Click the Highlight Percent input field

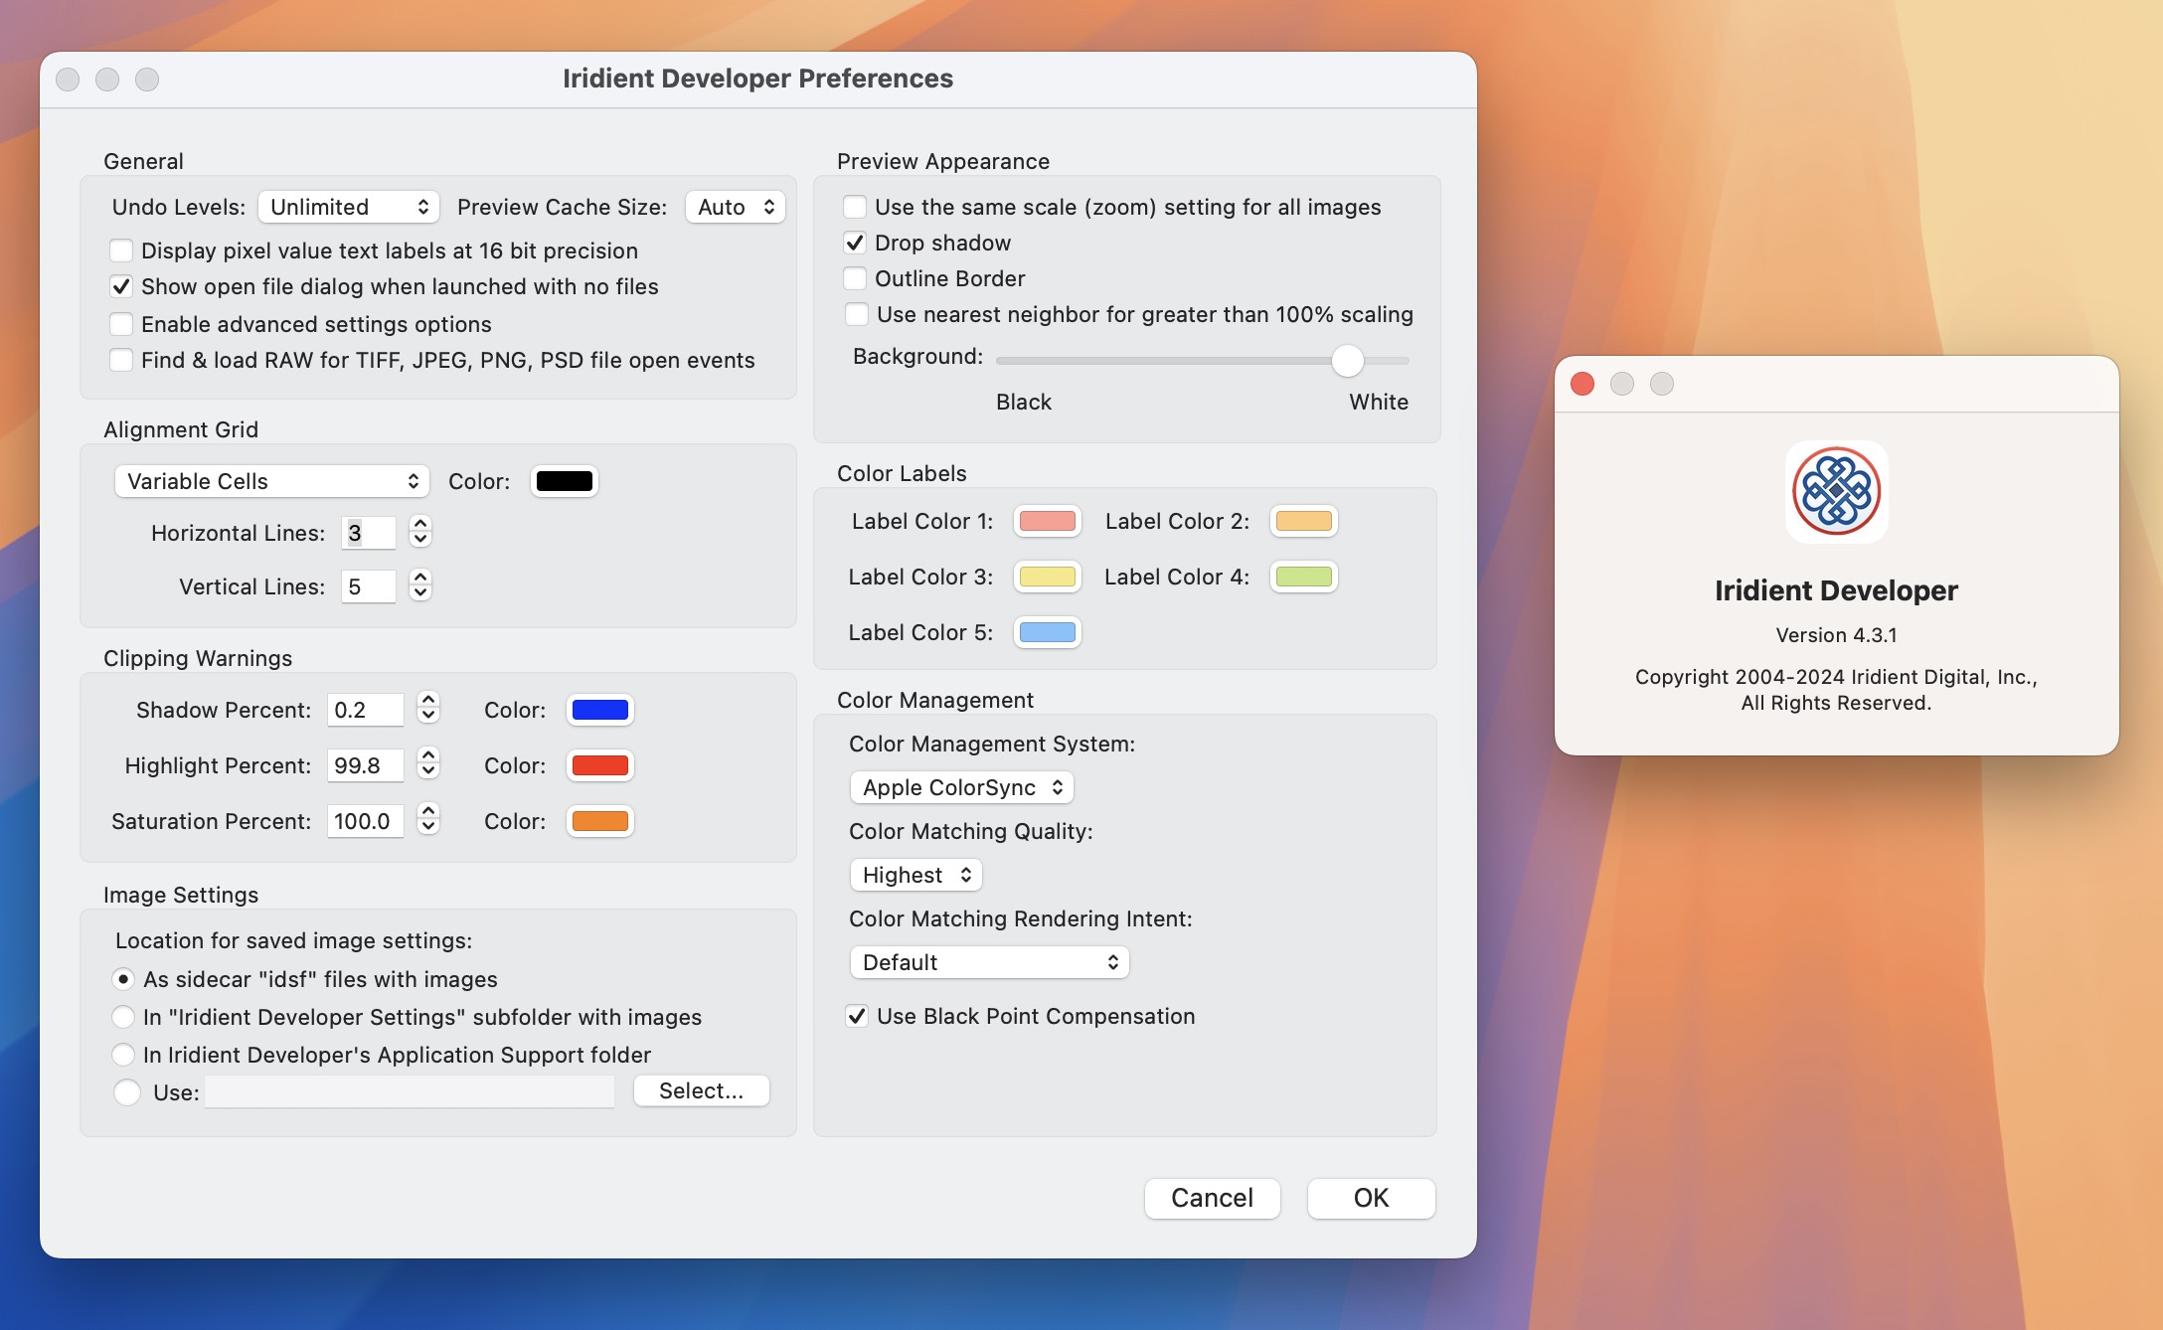click(366, 765)
